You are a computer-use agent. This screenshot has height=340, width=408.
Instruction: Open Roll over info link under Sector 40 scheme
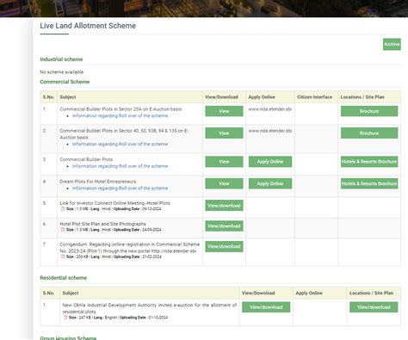pyautogui.click(x=120, y=144)
